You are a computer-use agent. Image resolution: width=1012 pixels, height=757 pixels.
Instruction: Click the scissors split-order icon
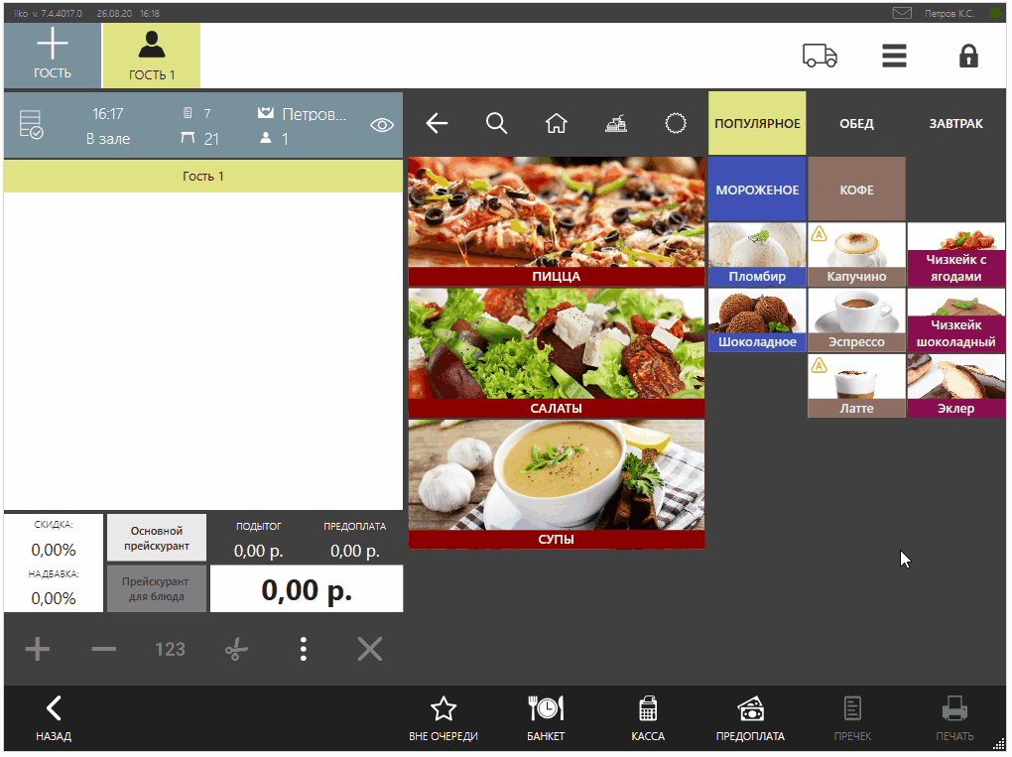tap(236, 650)
